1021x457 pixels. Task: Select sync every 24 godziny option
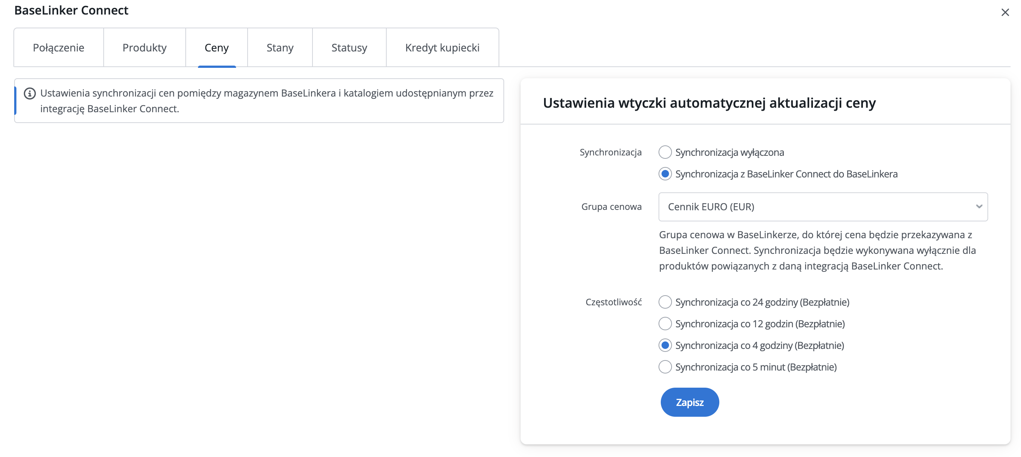point(665,302)
